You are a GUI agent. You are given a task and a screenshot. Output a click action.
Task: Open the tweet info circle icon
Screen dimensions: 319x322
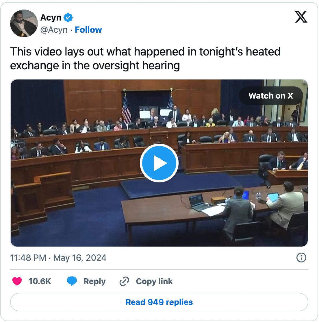pos(301,258)
